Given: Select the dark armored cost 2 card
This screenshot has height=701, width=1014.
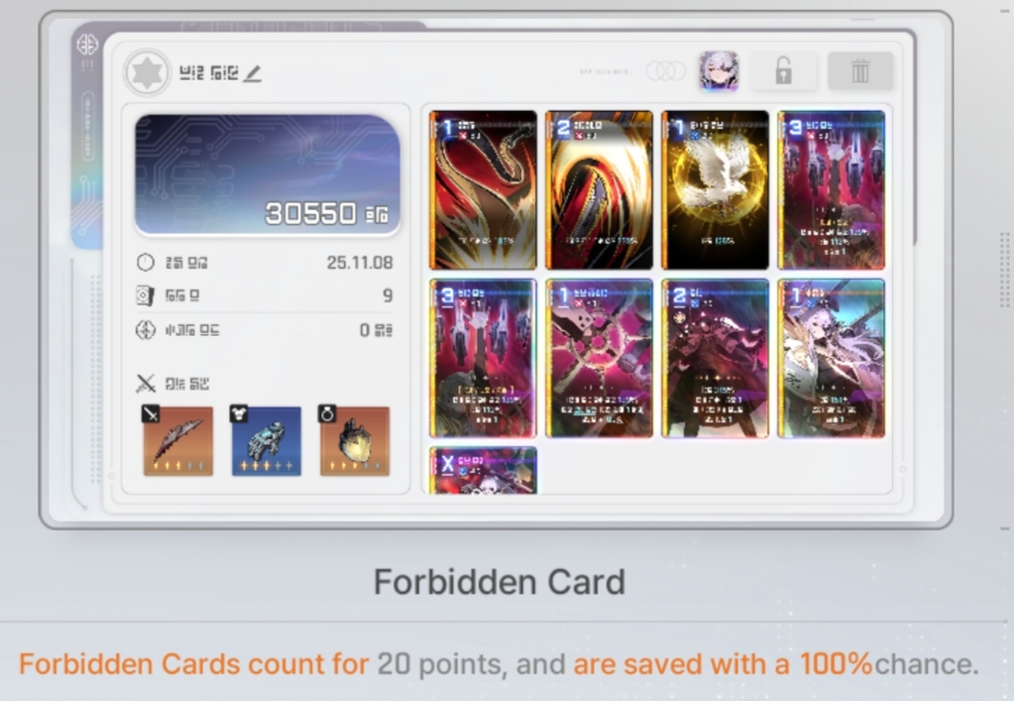Looking at the screenshot, I should (x=716, y=359).
